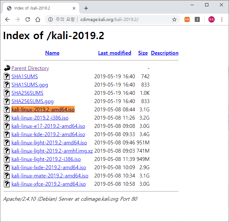Viewport: 229px width, 222px height.
Task: Click the forward navigation arrow
Action: (x=17, y=19)
